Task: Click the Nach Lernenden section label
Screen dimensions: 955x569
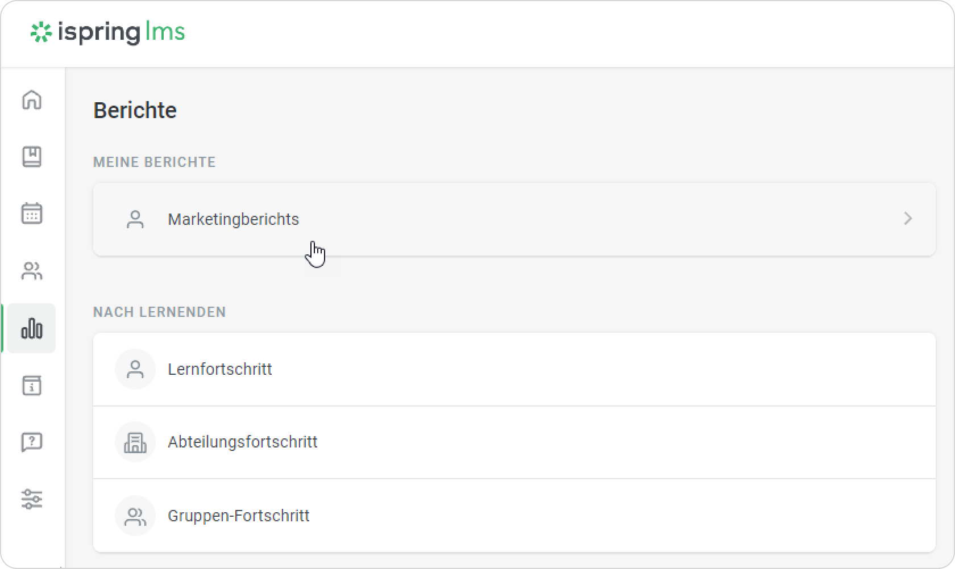Action: pyautogui.click(x=160, y=312)
